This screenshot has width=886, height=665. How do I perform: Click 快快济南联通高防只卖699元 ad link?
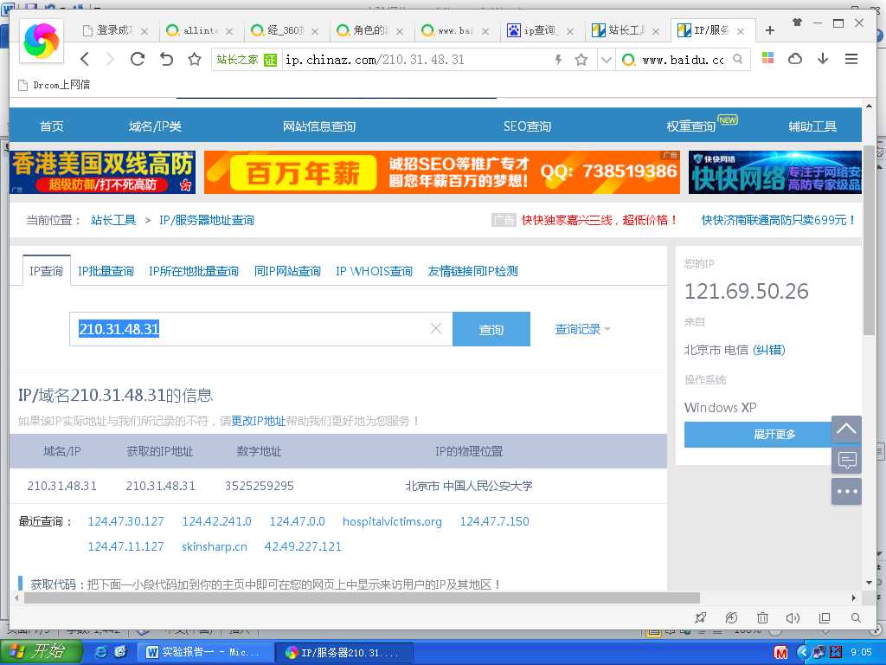tap(778, 220)
